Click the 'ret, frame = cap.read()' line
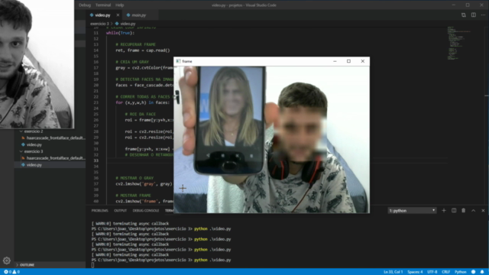The width and height of the screenshot is (489, 275). coord(143,50)
